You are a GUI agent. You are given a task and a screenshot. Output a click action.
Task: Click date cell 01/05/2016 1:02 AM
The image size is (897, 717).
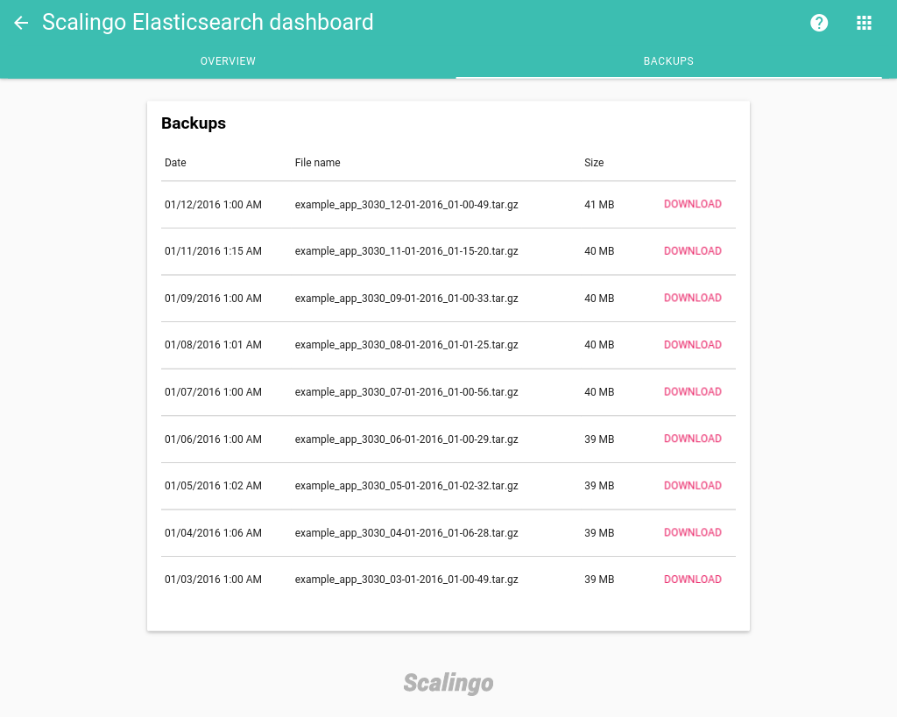(213, 486)
